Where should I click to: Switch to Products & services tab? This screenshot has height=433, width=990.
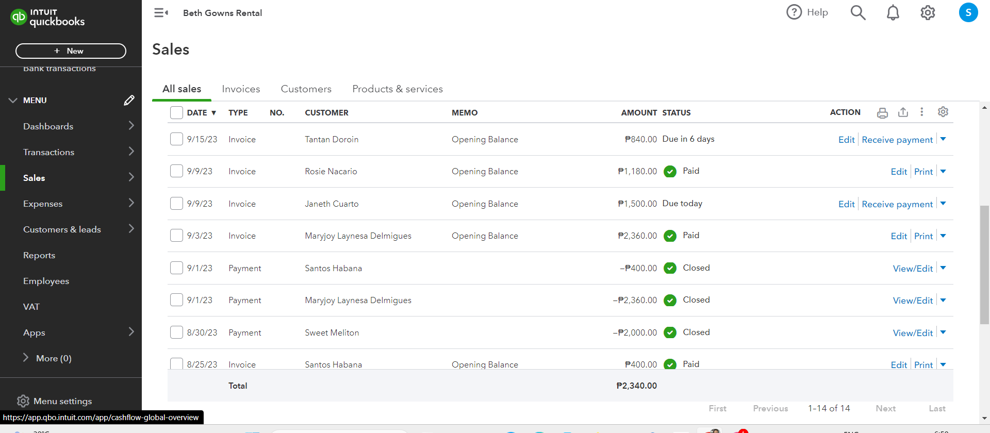(x=398, y=89)
